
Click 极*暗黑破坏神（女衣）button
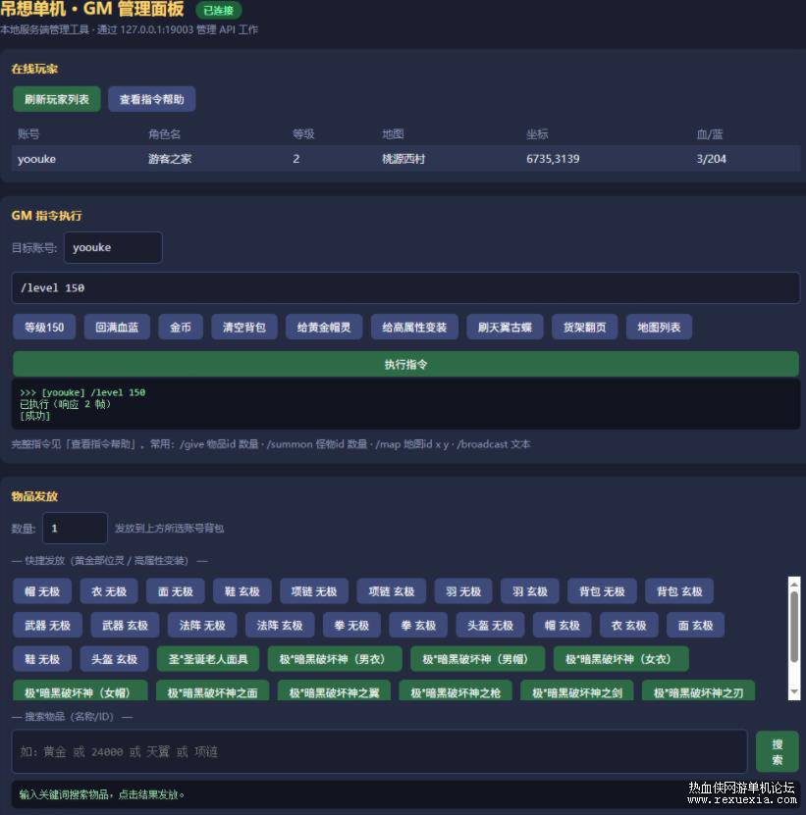click(620, 658)
